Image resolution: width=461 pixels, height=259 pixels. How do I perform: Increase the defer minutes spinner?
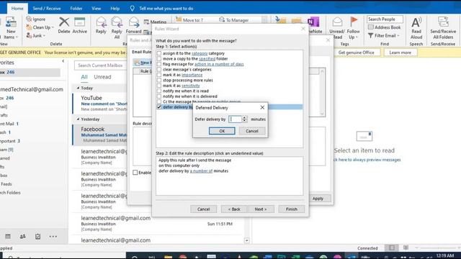[x=244, y=117]
